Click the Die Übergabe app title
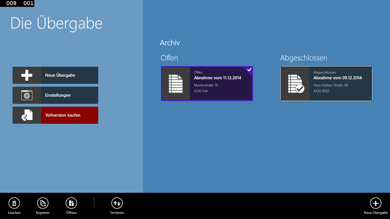Viewport: 390px width, 219px height. [57, 23]
